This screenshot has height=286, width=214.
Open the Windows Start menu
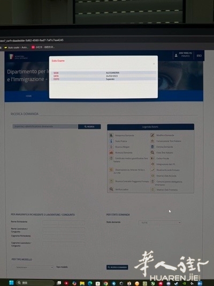(11, 283)
